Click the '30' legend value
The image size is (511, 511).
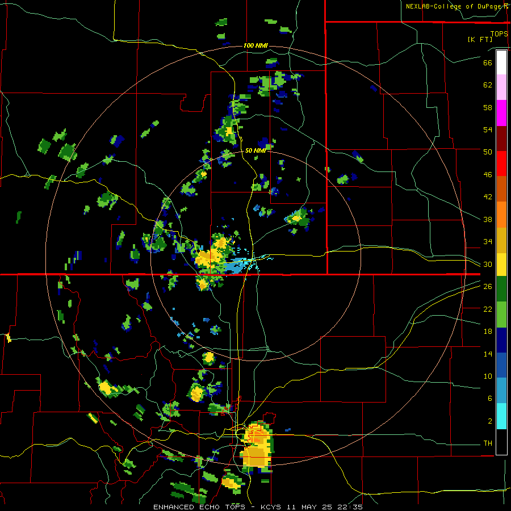488,264
